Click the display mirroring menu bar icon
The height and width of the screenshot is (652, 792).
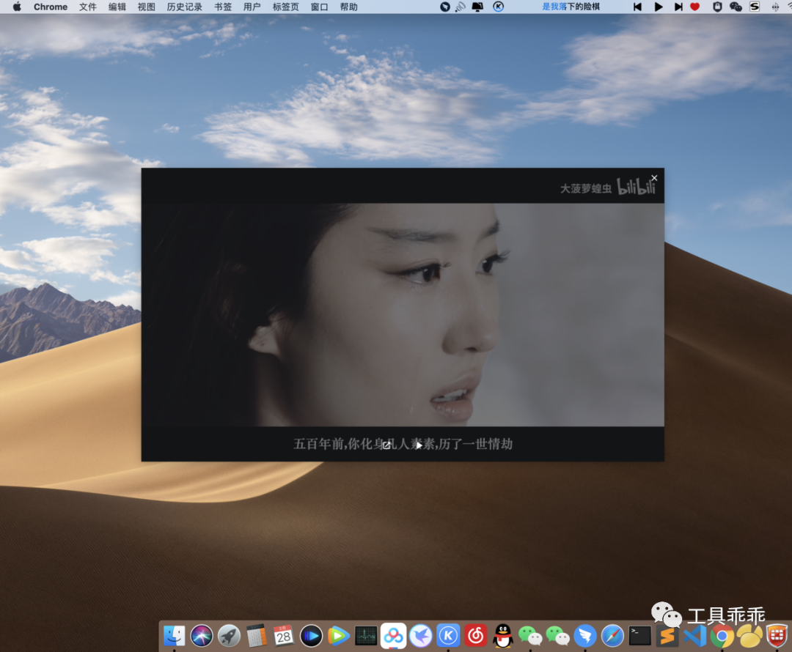pyautogui.click(x=477, y=7)
